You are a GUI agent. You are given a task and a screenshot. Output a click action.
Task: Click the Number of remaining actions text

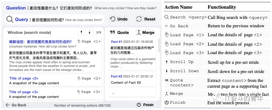82,105
